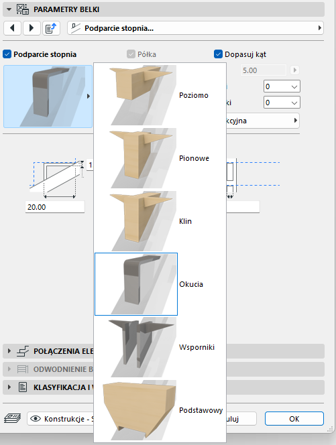Open the Konstrukcje layer dropdown
Viewport: 336px width, 445px height.
point(60,419)
